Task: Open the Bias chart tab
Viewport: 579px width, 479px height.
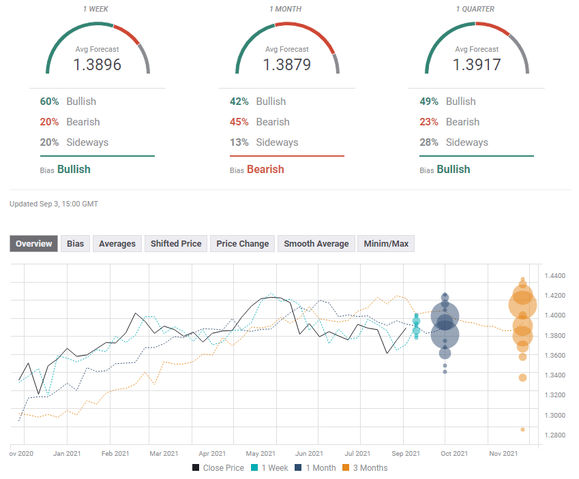Action: point(75,243)
